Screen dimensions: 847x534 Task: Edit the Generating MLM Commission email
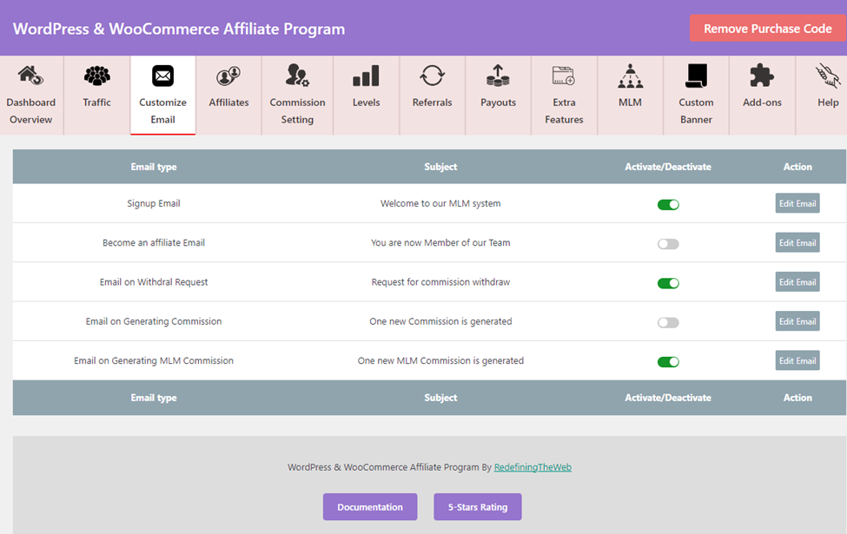pos(797,360)
